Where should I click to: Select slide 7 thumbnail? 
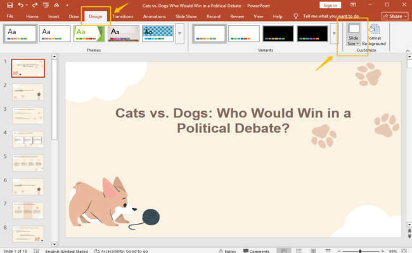pyautogui.click(x=28, y=211)
